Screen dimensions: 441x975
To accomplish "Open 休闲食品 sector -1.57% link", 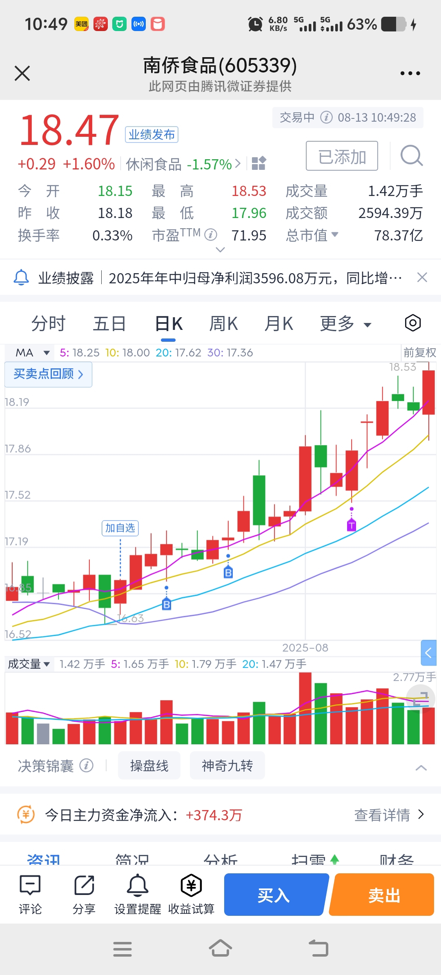I will tap(183, 164).
